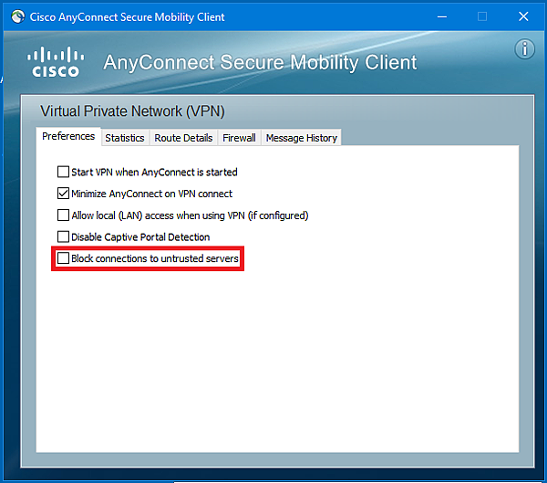Close the Cisco AnyConnect window
Viewport: 547px width, 483px height.
(523, 16)
